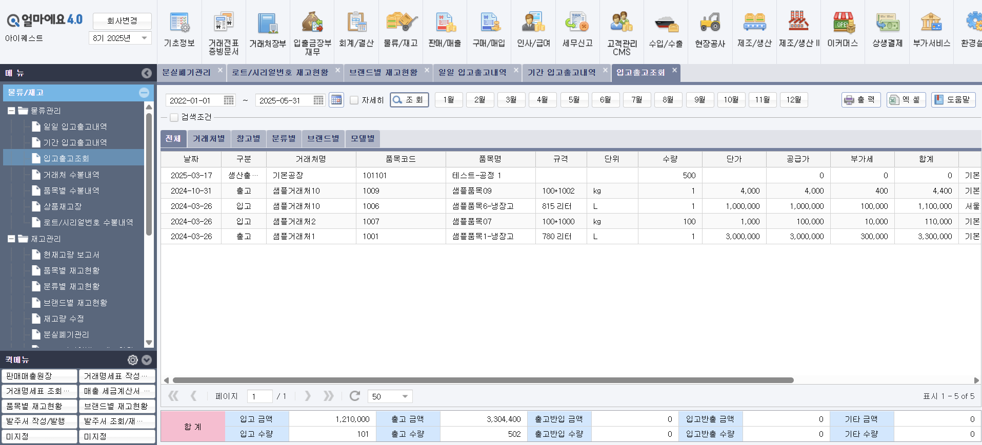Open the 거래처장부 module icon
This screenshot has height=445, width=982.
click(x=268, y=31)
